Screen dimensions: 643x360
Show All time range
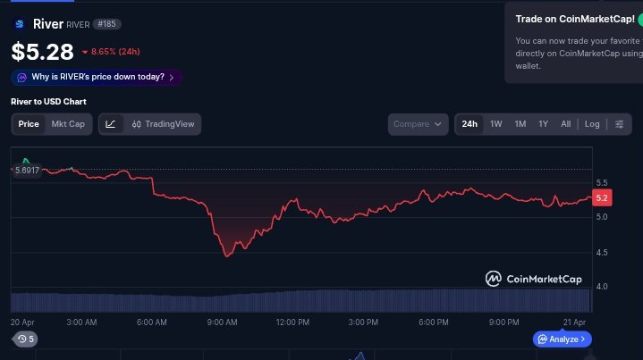point(565,124)
